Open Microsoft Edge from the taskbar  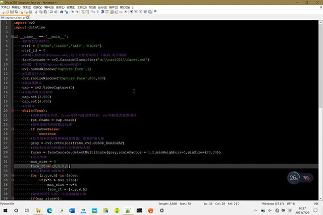49,210
